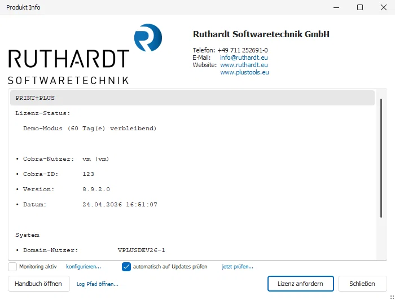Click the Cobra-ID: 123 line
Viewport: 395px width, 300px height.
(x=55, y=174)
